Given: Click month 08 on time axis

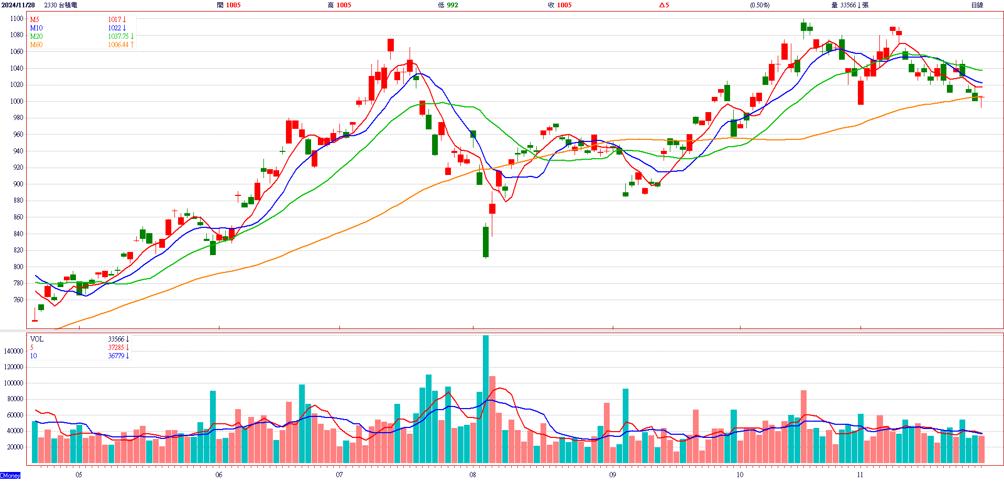Looking at the screenshot, I should [x=472, y=475].
